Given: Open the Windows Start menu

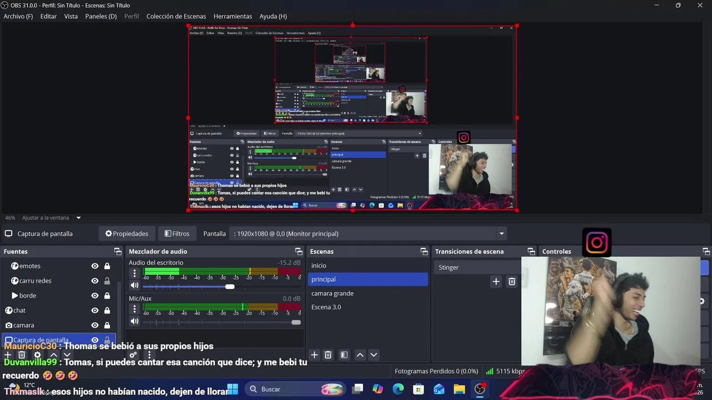Looking at the screenshot, I should pyautogui.click(x=233, y=389).
